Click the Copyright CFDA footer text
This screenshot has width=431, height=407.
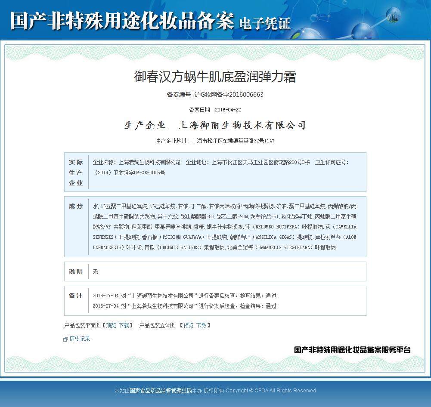[x=271, y=391]
